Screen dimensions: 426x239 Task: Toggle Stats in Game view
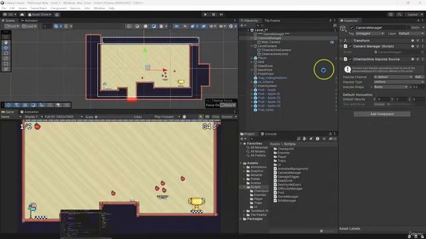pos(216,117)
